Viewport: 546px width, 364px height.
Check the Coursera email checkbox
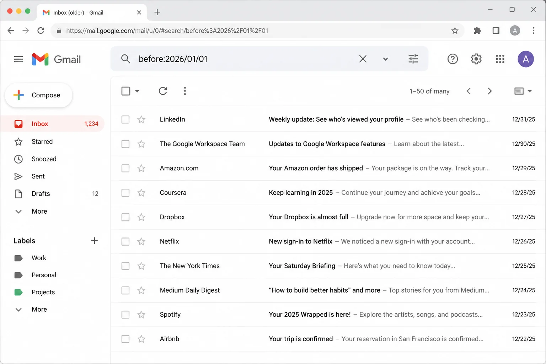(125, 193)
